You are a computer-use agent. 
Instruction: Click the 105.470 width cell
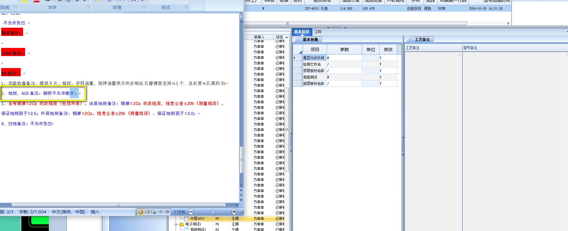pos(368,9)
